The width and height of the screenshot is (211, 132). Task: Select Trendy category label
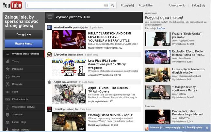coord(16,61)
